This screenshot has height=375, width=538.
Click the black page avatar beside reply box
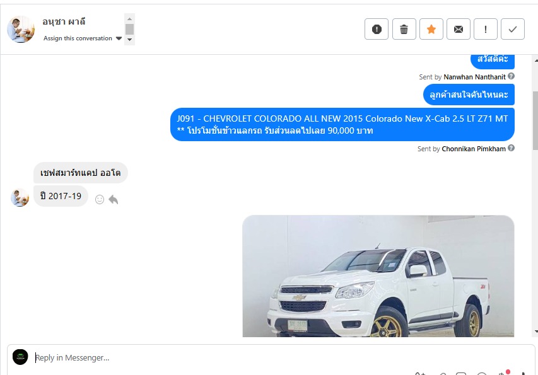coord(20,357)
